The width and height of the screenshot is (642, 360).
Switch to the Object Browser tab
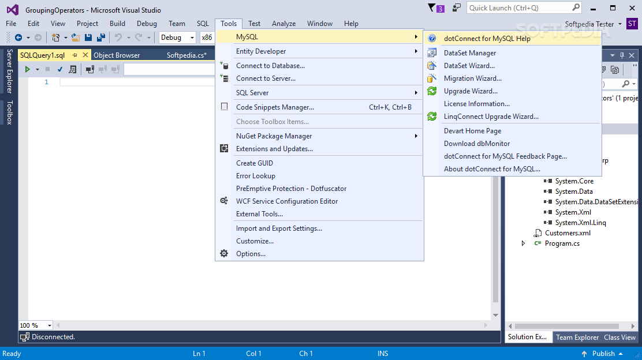point(117,55)
